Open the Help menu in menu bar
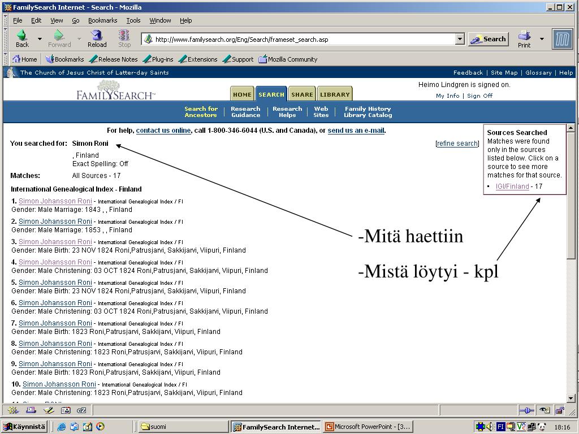Viewport: 579px width, 434px height. 185,20
